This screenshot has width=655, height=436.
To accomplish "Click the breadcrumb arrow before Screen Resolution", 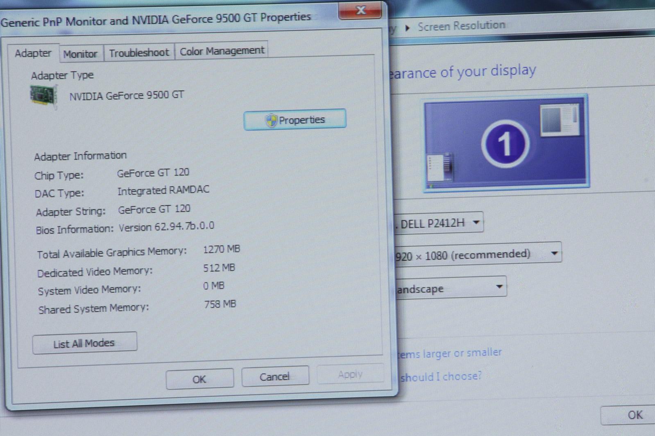I will click(407, 28).
